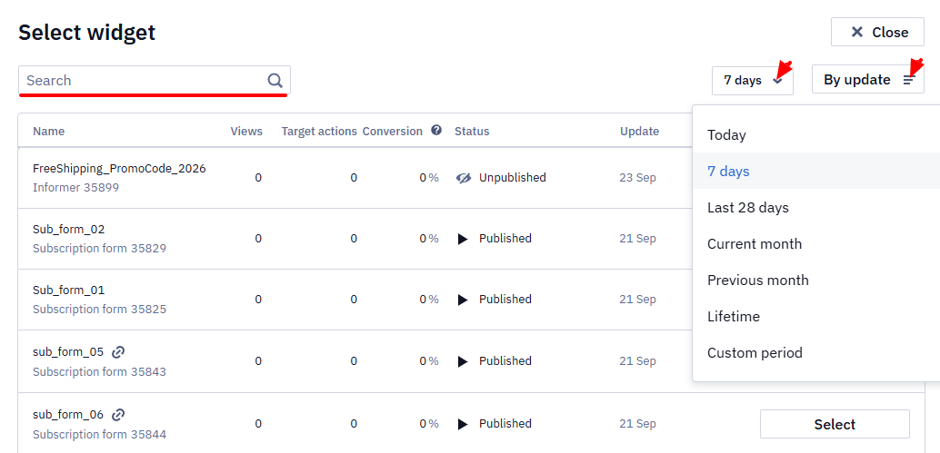
Task: Pick Lifetime from the period menu
Action: [815, 317]
